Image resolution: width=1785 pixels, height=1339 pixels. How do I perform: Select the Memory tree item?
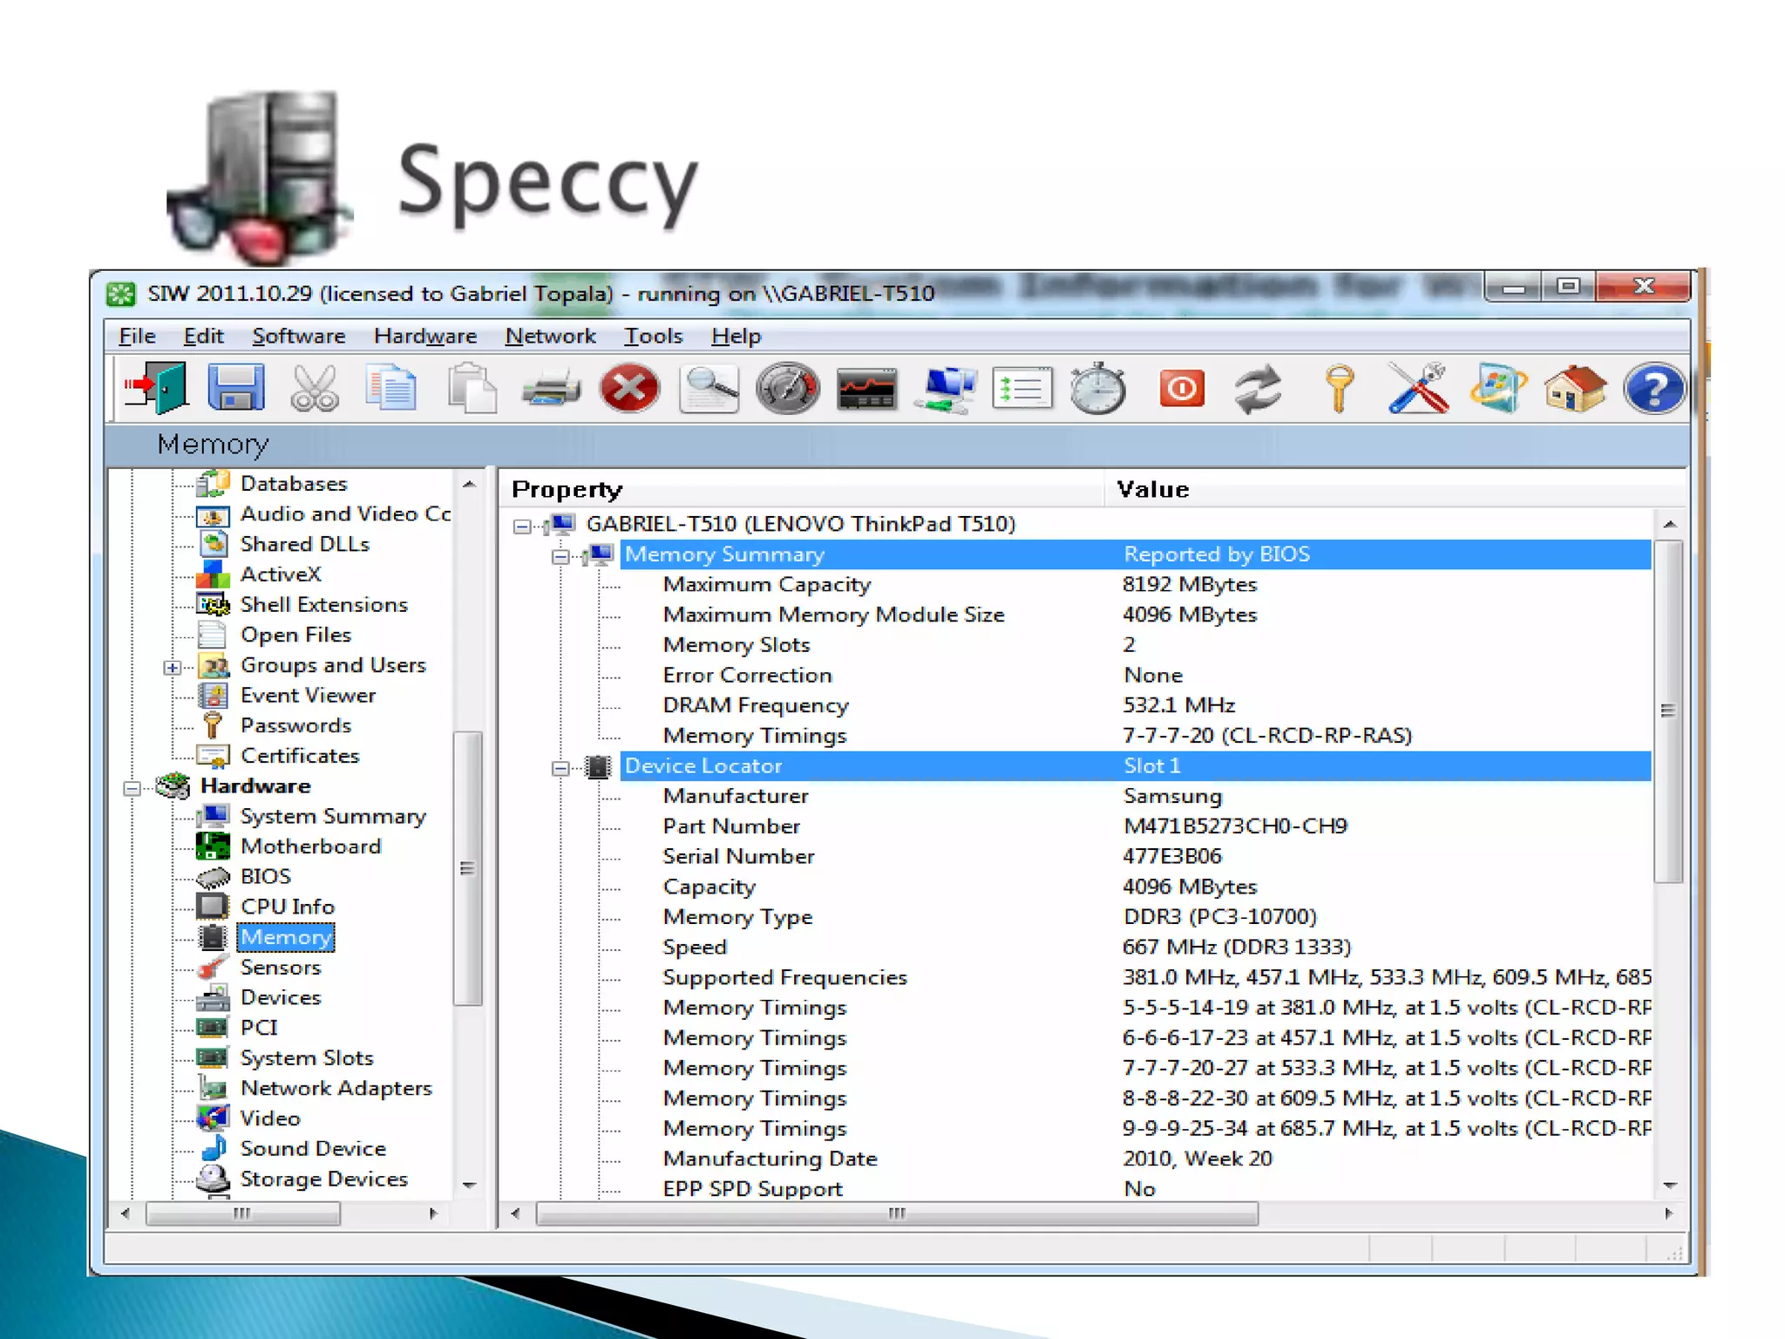(286, 937)
